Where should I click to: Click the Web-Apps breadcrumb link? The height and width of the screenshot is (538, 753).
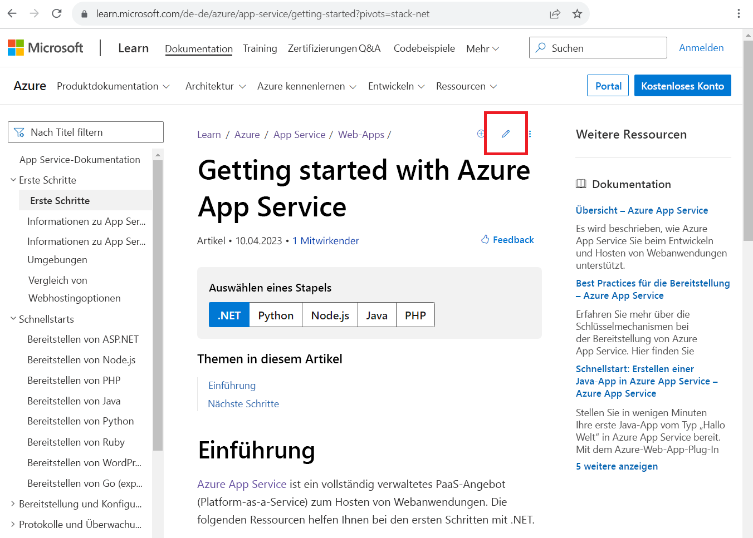pyautogui.click(x=361, y=135)
